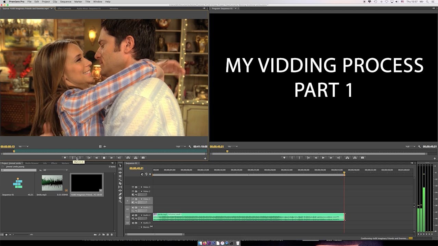Select the Selection tool in the Tools panel
This screenshot has width=438, height=246.
pyautogui.click(x=120, y=165)
